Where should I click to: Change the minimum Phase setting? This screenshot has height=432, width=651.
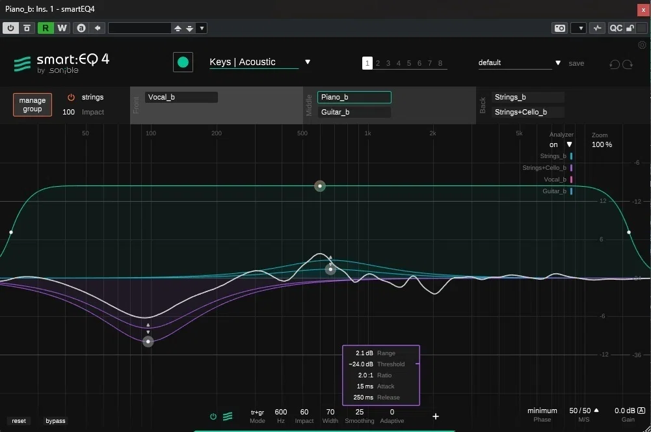tap(542, 411)
